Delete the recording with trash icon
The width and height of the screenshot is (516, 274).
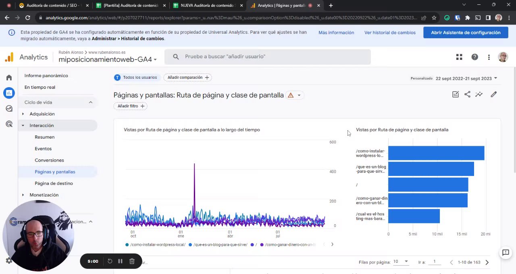click(132, 261)
